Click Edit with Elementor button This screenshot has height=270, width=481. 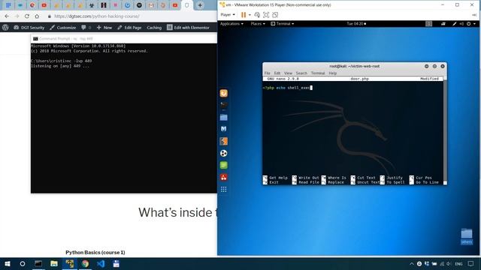(x=188, y=27)
